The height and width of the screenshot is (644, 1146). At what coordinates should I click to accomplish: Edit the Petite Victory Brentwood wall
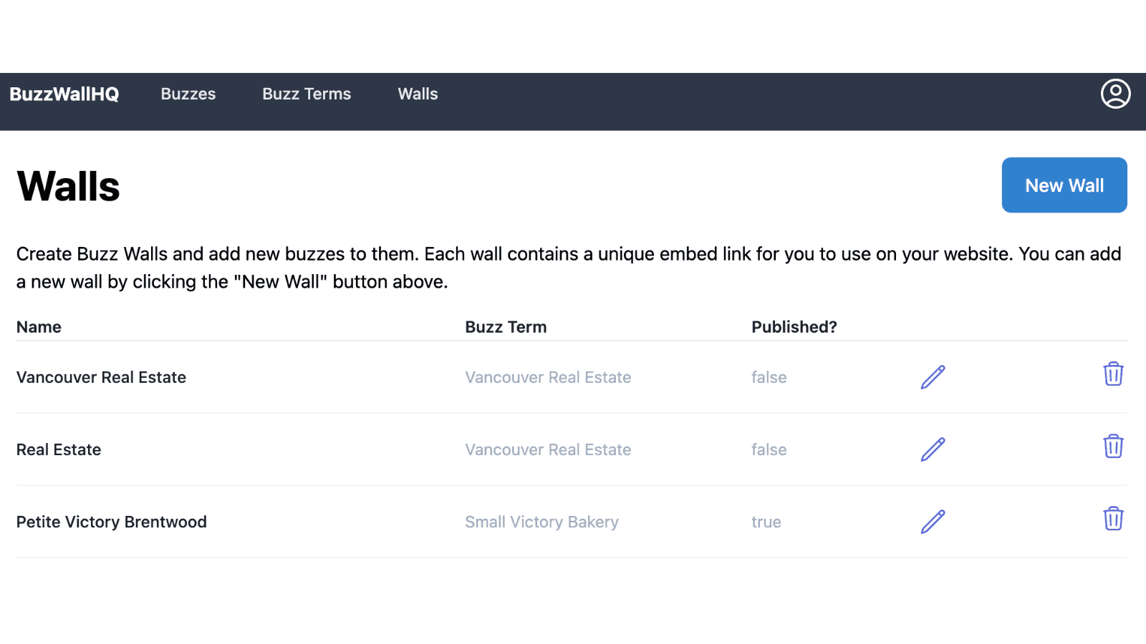pyautogui.click(x=933, y=522)
